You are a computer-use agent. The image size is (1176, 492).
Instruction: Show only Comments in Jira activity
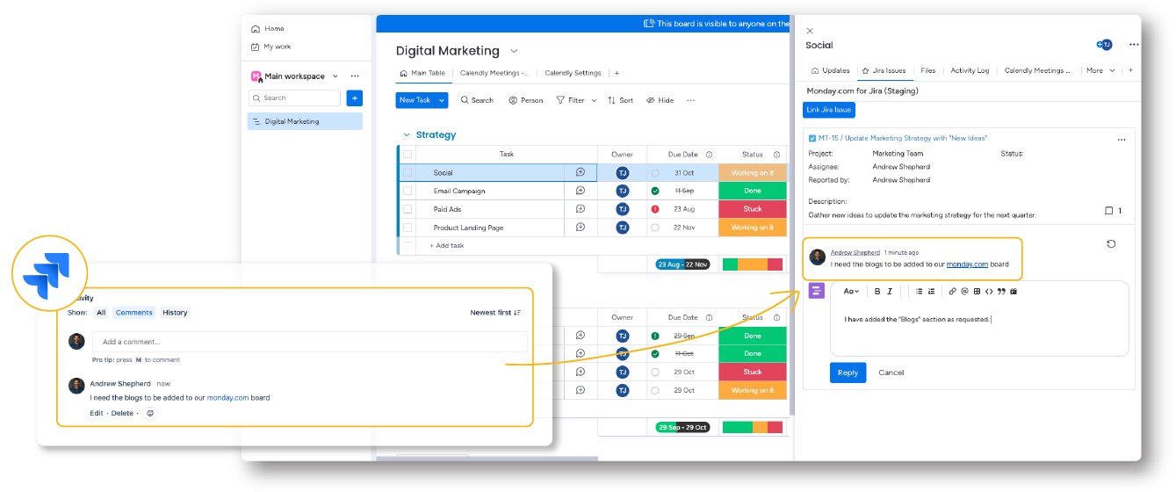[134, 313]
